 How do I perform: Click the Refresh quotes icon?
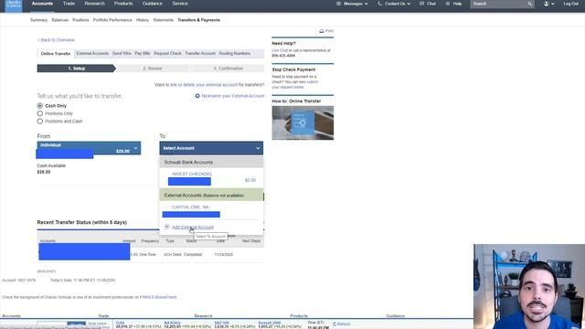pos(335,324)
